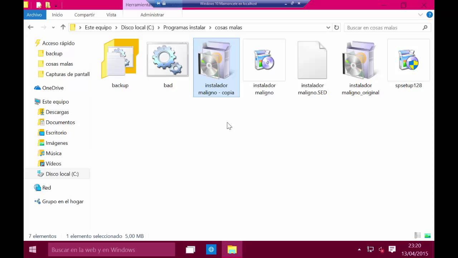
Task: Launch Microsoft Edge from the taskbar
Action: tap(211, 249)
